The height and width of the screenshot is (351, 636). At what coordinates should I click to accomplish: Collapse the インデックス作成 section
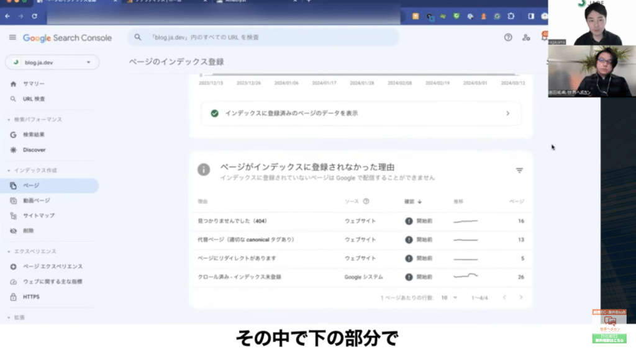[32, 171]
